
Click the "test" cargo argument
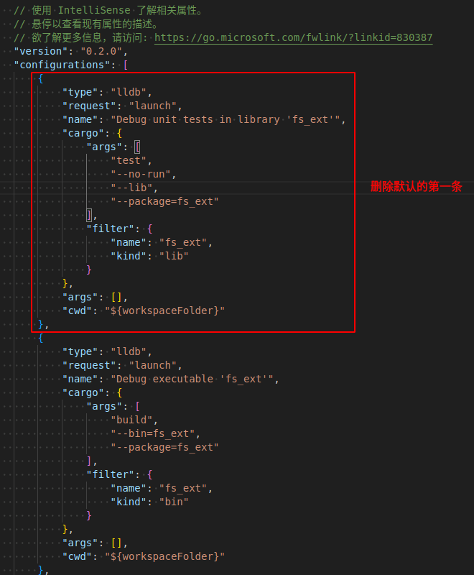coord(129,160)
